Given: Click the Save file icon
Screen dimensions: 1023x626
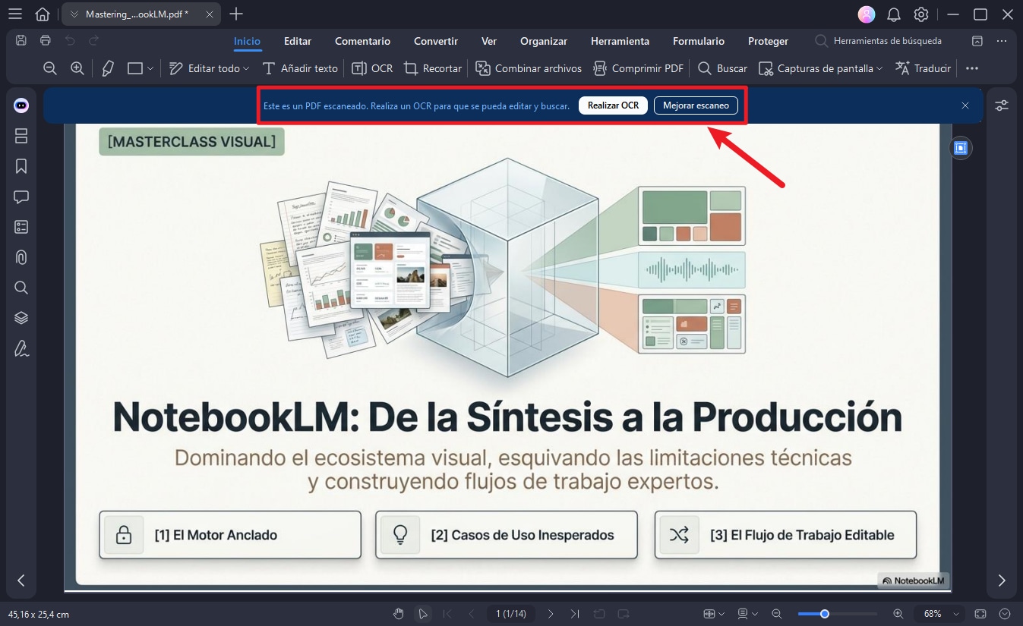Looking at the screenshot, I should click(21, 41).
